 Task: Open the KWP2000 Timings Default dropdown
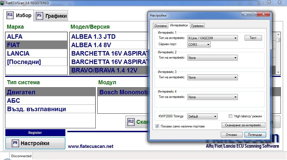click(202, 116)
